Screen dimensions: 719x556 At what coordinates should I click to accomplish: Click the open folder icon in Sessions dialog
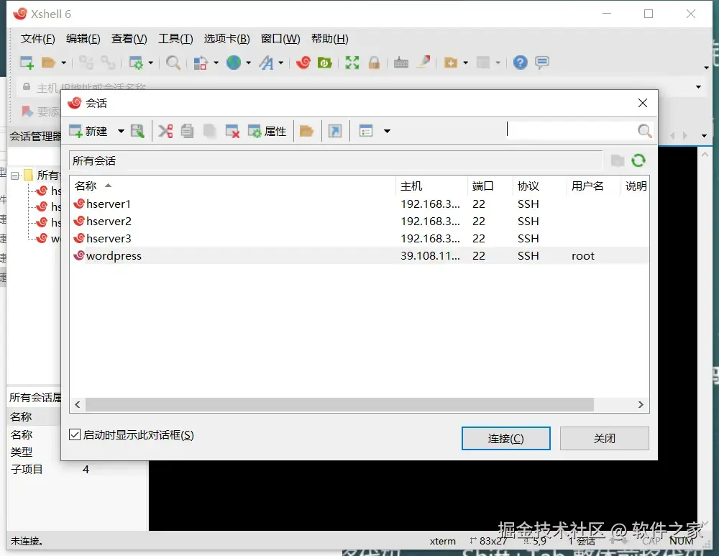(306, 131)
